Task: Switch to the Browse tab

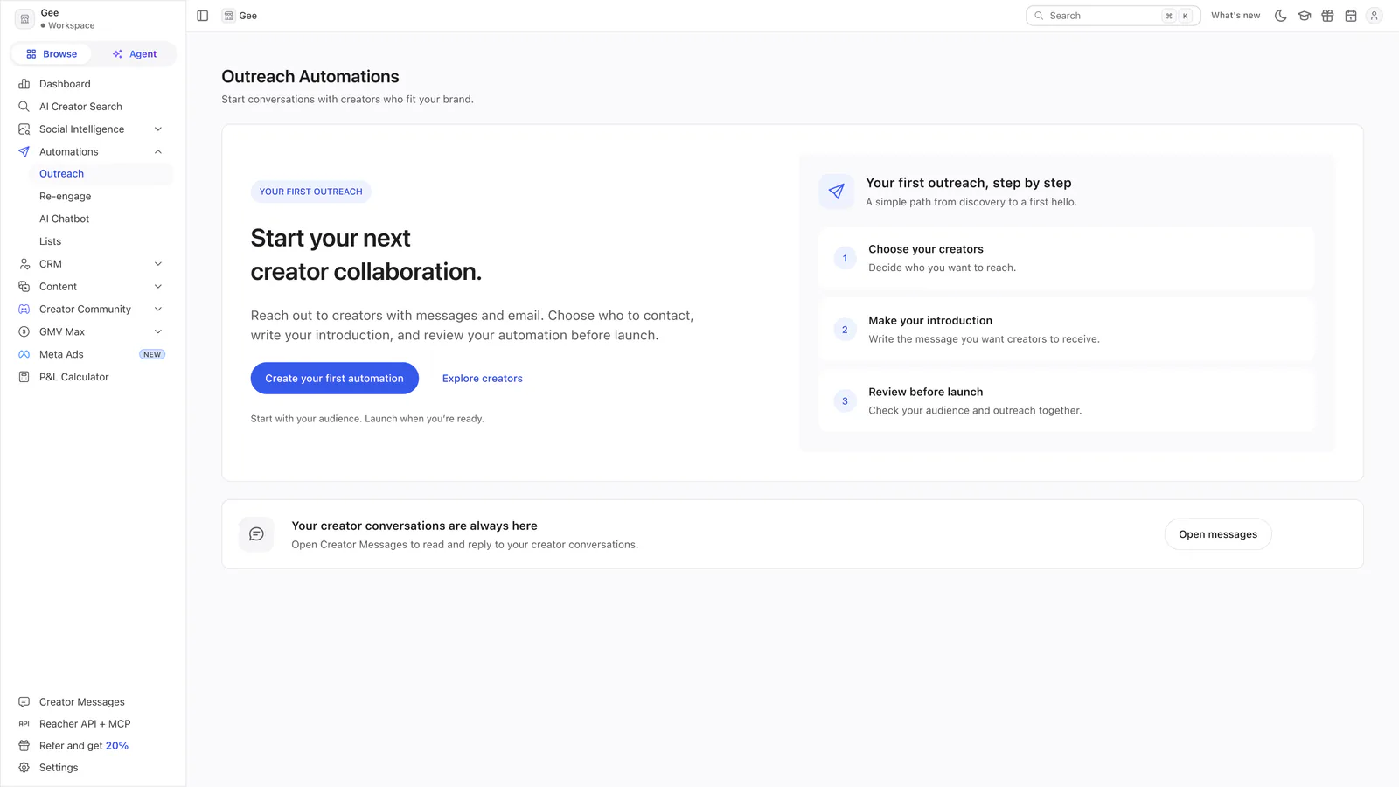Action: click(52, 54)
